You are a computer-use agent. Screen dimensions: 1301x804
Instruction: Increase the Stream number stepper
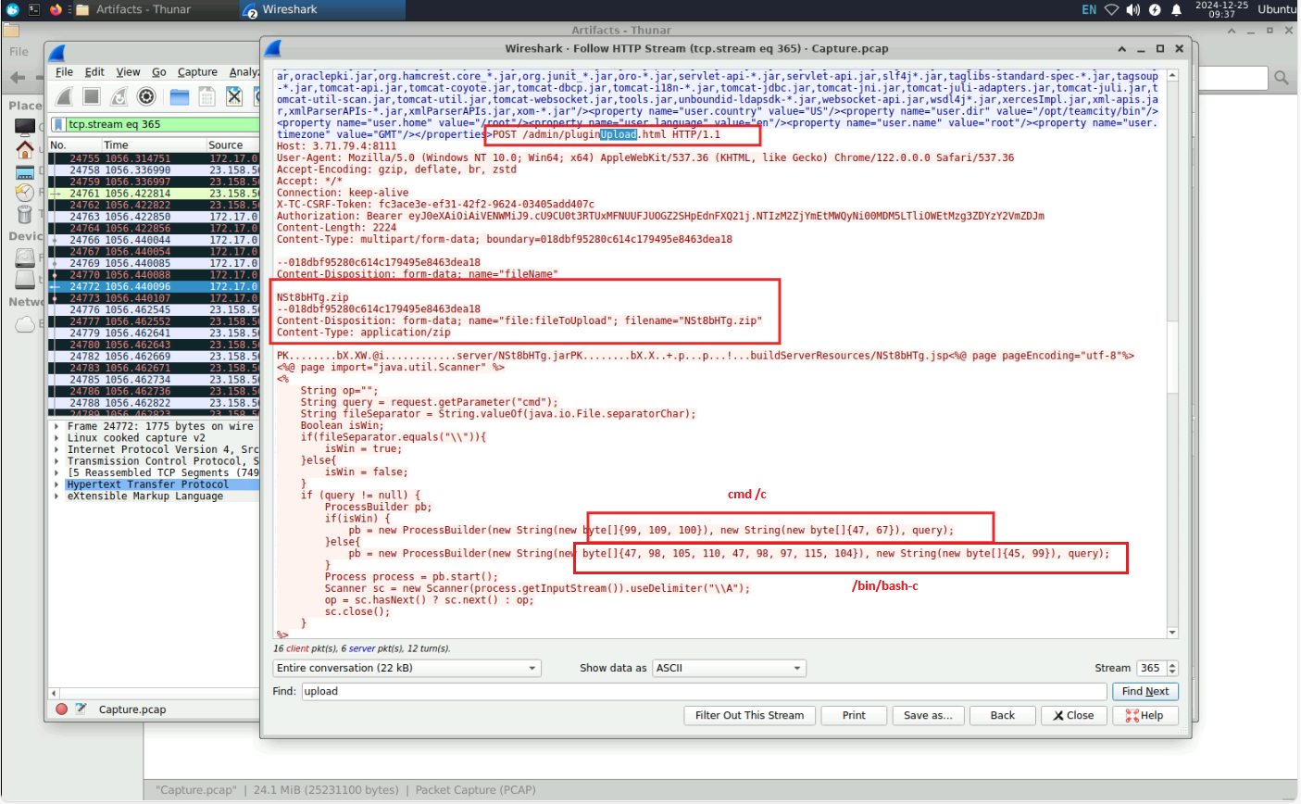[x=1172, y=664]
